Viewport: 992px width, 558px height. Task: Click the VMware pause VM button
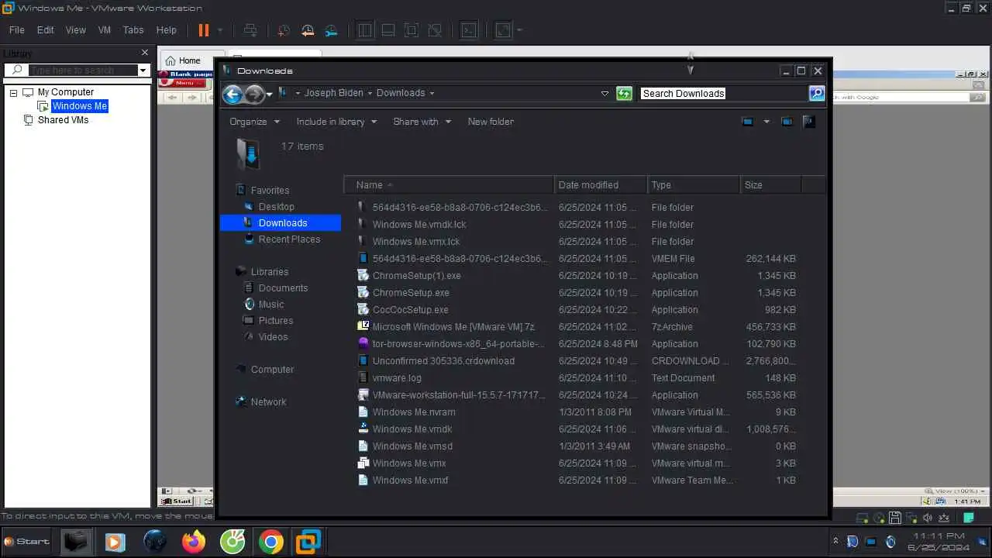(203, 30)
